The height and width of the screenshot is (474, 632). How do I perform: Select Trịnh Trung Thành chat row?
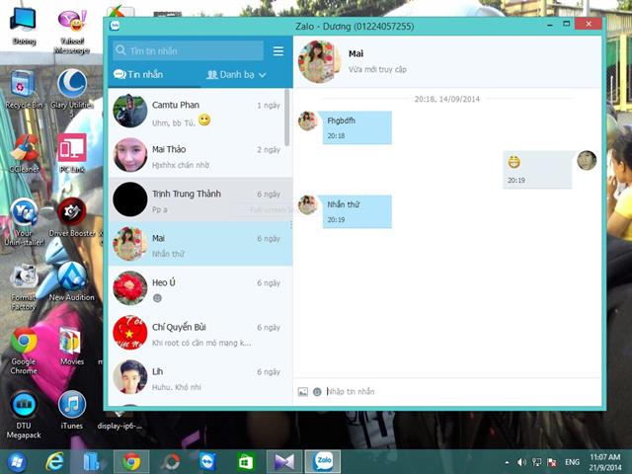click(199, 199)
